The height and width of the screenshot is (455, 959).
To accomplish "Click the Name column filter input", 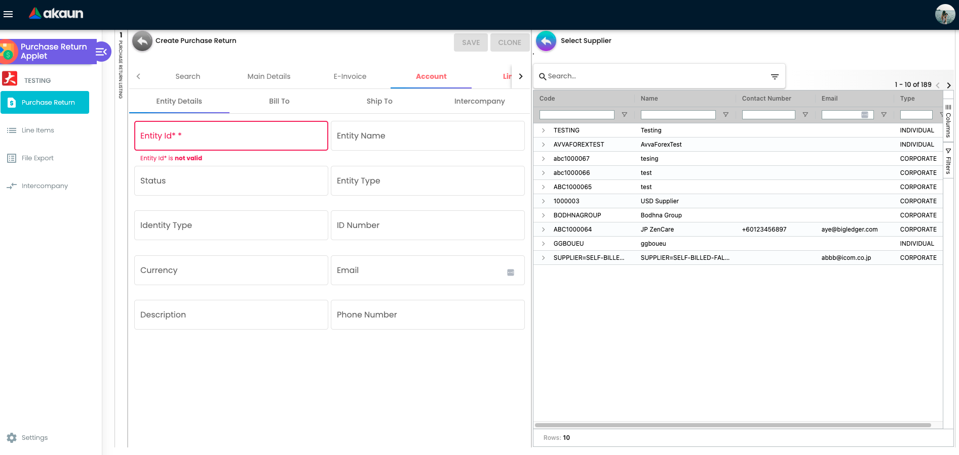I will [678, 115].
